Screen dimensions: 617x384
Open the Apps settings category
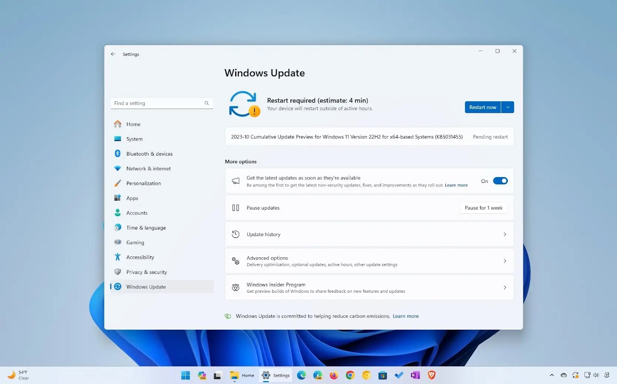point(162,198)
